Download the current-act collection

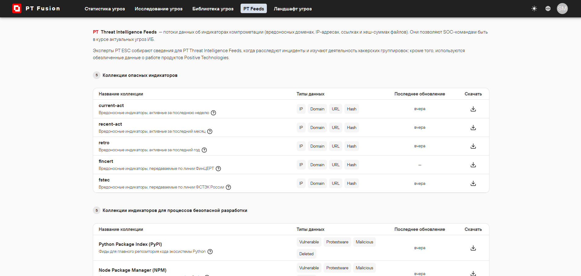(473, 109)
